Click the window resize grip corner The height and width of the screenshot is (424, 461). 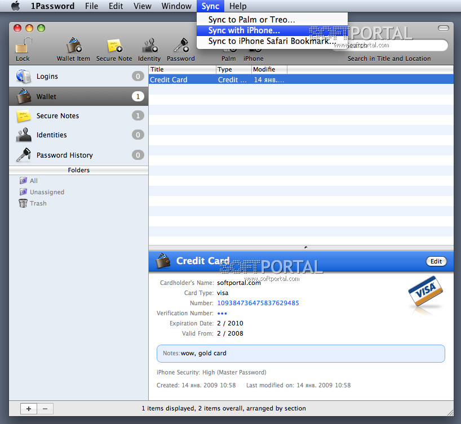coord(450,413)
